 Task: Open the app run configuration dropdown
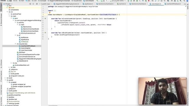(x=104, y=1)
